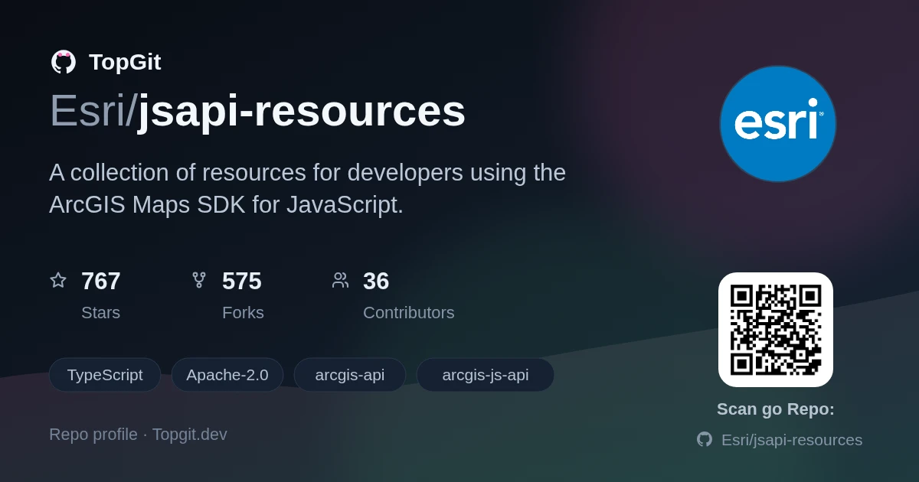The image size is (919, 482).
Task: Click the fork icon beside 575
Action: (199, 280)
